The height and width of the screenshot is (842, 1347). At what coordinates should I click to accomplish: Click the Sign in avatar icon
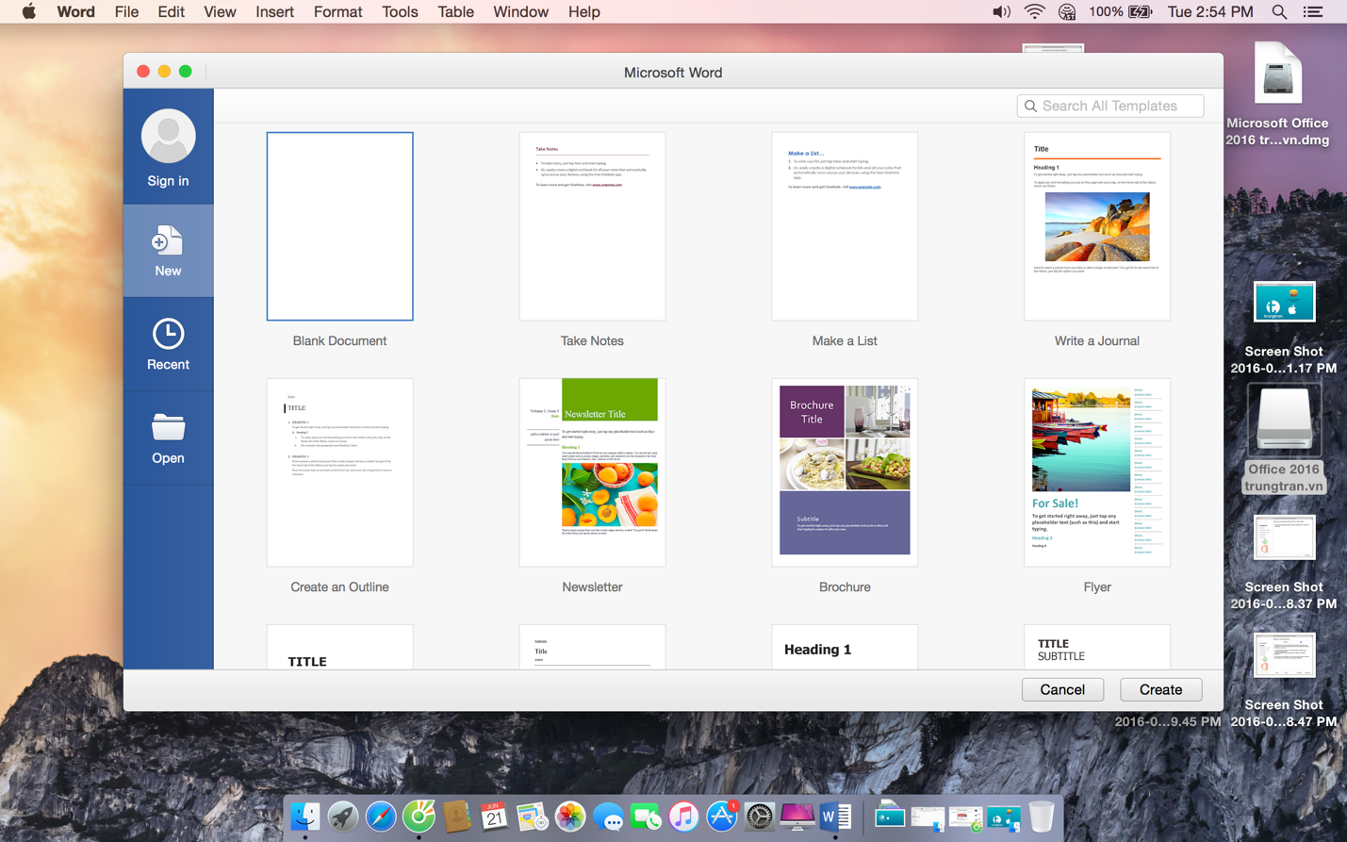[x=168, y=136]
